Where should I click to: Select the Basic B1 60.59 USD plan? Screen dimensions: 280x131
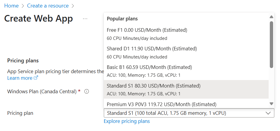(186, 71)
